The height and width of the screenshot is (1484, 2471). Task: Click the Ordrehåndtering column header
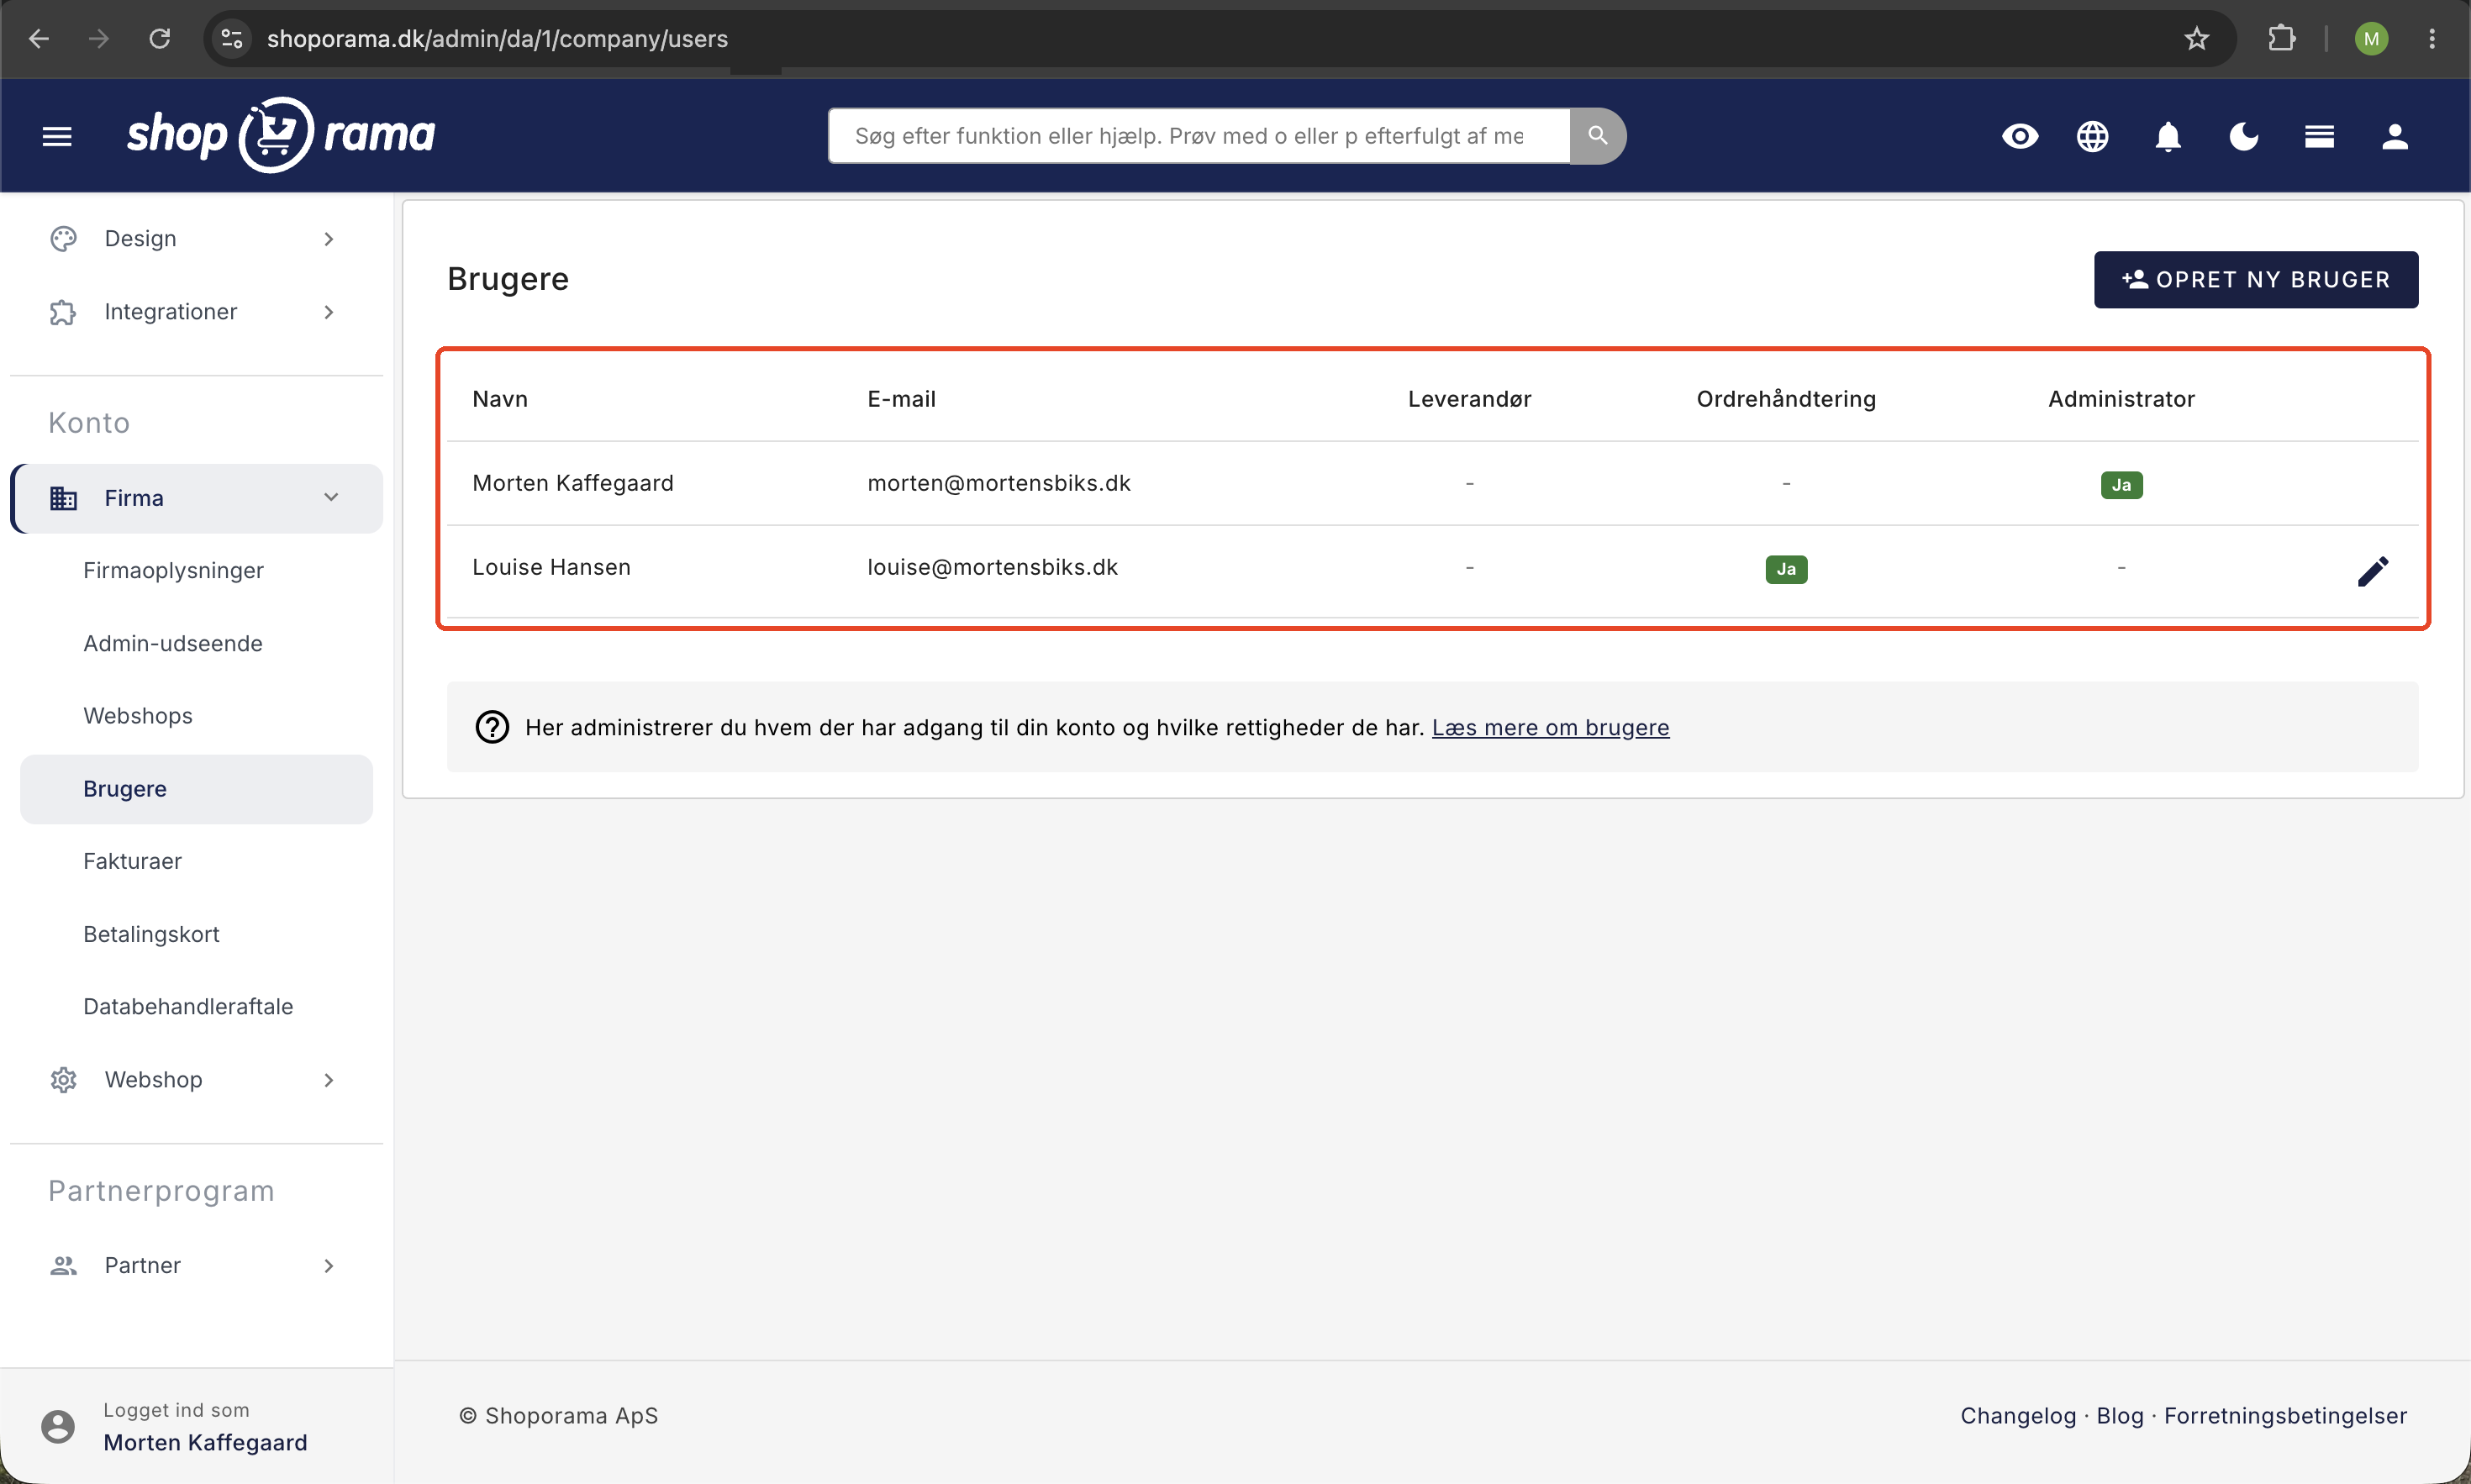tap(1785, 399)
